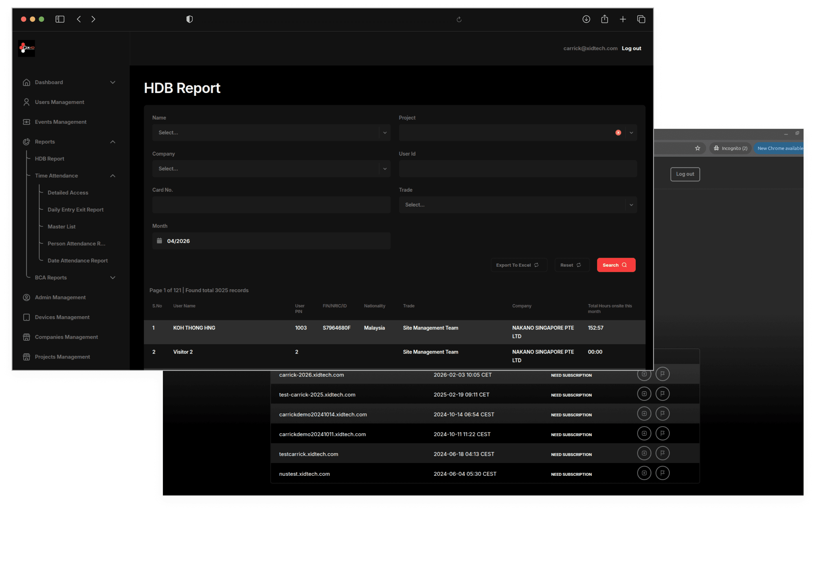This screenshot has width=816, height=569.
Task: Go back with the browser back arrow
Action: (79, 19)
